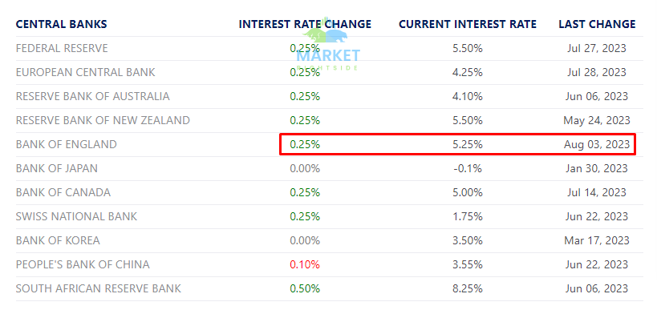Click the INTEREST RATE CHANGE column header
The image size is (657, 318).
click(305, 24)
